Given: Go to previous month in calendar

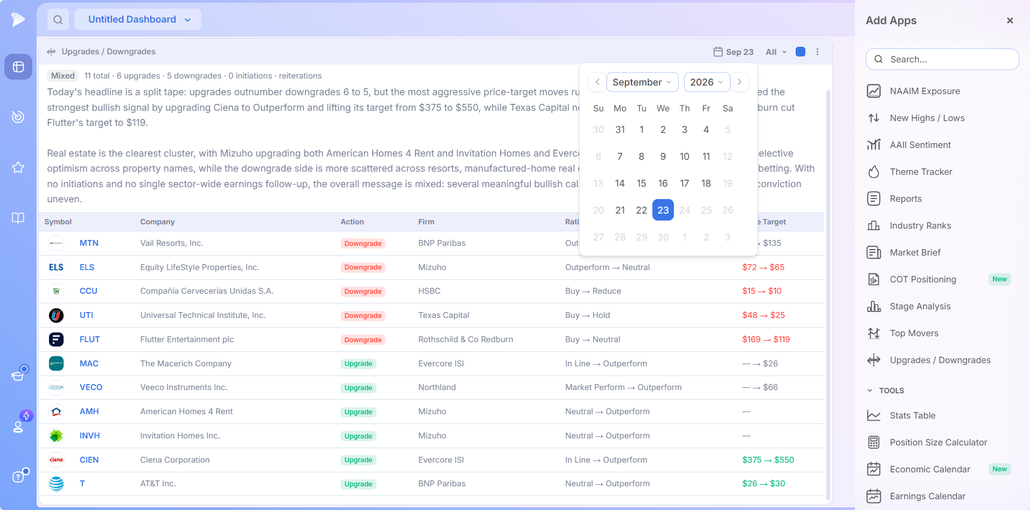Looking at the screenshot, I should tap(597, 82).
